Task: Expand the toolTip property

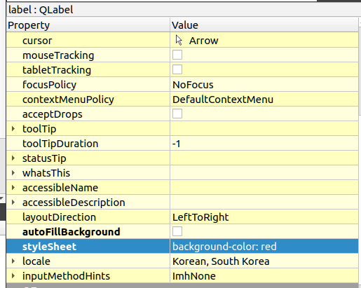Action: pyautogui.click(x=13, y=129)
